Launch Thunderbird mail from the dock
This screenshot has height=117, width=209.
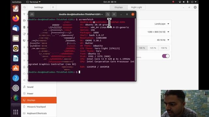(x=16, y=28)
